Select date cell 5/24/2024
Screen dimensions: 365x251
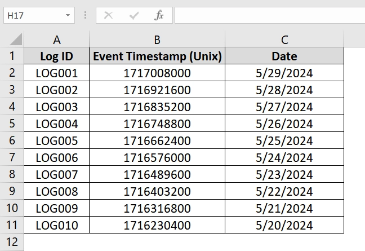point(284,157)
